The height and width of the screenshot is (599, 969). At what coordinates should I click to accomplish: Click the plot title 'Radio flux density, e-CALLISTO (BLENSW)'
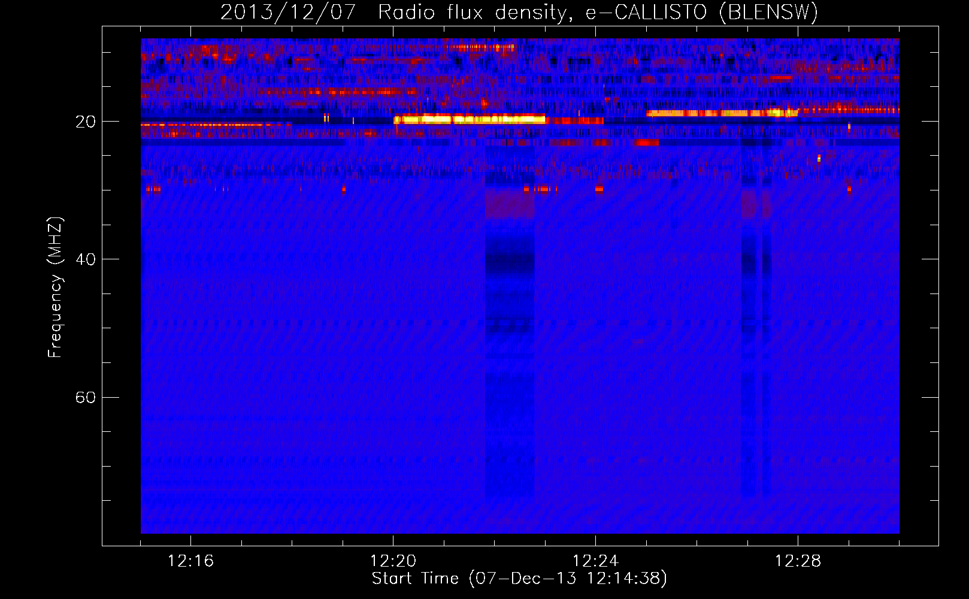598,13
